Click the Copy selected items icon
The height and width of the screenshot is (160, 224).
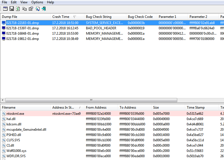[24, 9]
